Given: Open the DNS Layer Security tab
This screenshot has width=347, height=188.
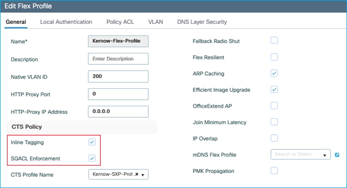Looking at the screenshot, I should pos(202,22).
